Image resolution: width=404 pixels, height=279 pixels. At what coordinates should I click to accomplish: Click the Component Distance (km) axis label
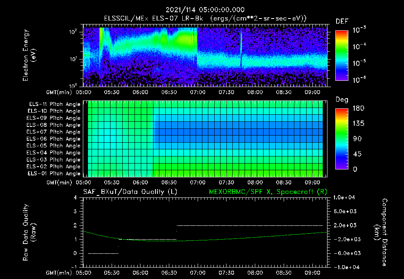(x=381, y=232)
